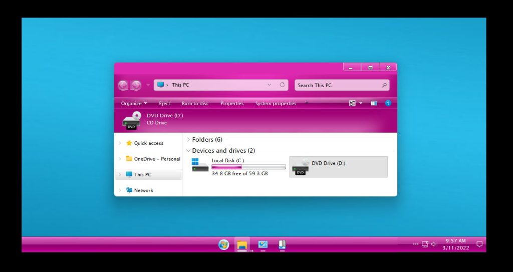Viewport: 513px width, 272px height.
Task: Go forward with the Forward arrow button
Action: [136, 85]
